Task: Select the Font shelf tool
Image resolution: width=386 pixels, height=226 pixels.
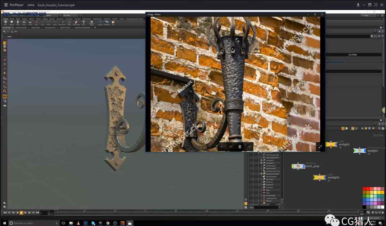Action: 83,23
